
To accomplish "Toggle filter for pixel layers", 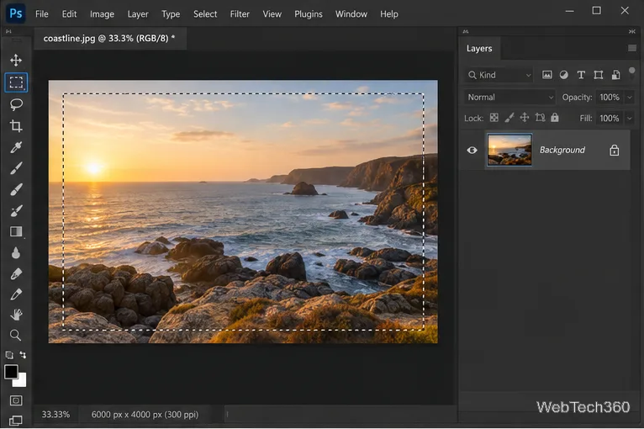I will pyautogui.click(x=547, y=75).
